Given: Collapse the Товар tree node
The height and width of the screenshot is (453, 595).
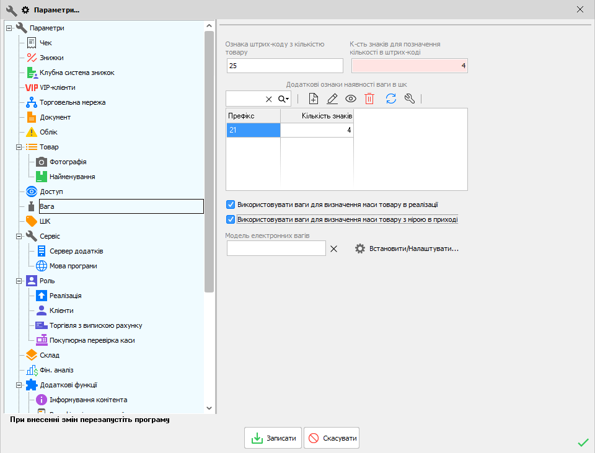Looking at the screenshot, I should [x=18, y=147].
